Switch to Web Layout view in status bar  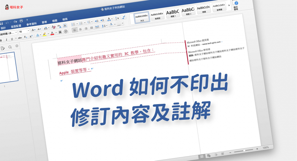click(x=209, y=156)
